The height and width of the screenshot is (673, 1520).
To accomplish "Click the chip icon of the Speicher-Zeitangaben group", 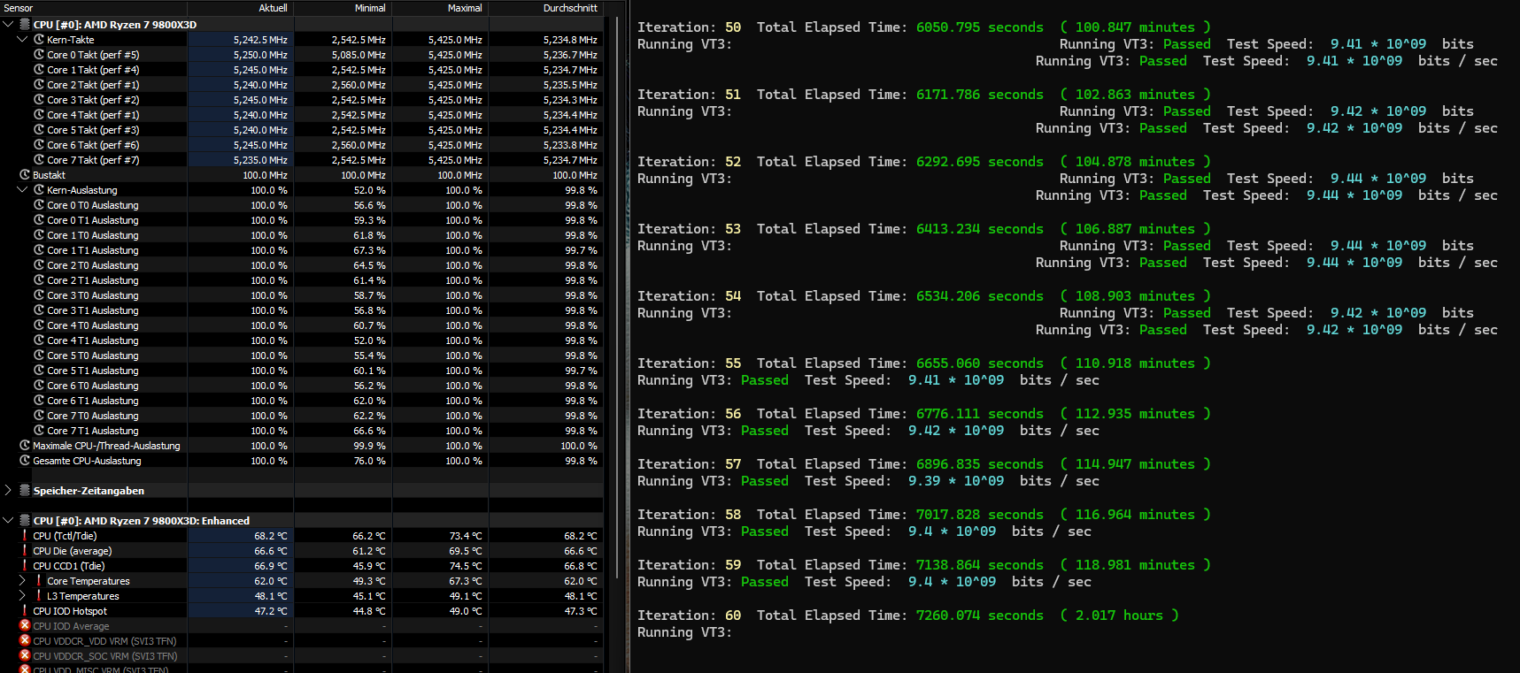I will (25, 490).
